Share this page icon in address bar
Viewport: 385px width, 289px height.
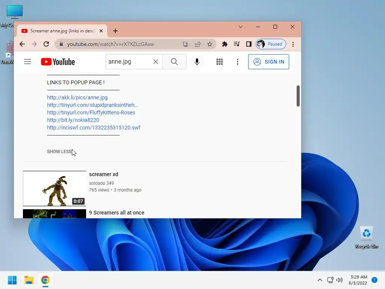[x=198, y=44]
